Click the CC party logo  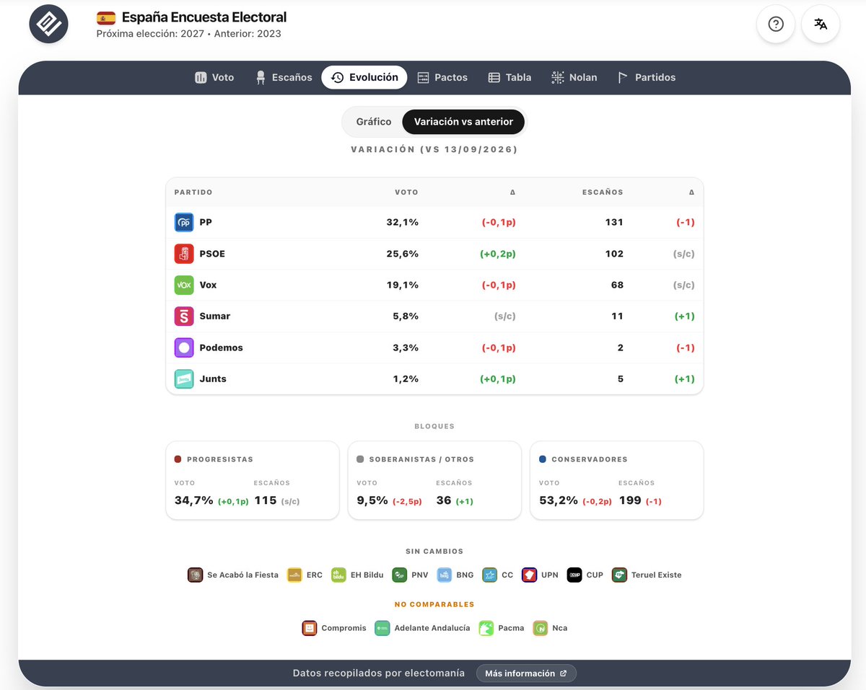pyautogui.click(x=490, y=575)
